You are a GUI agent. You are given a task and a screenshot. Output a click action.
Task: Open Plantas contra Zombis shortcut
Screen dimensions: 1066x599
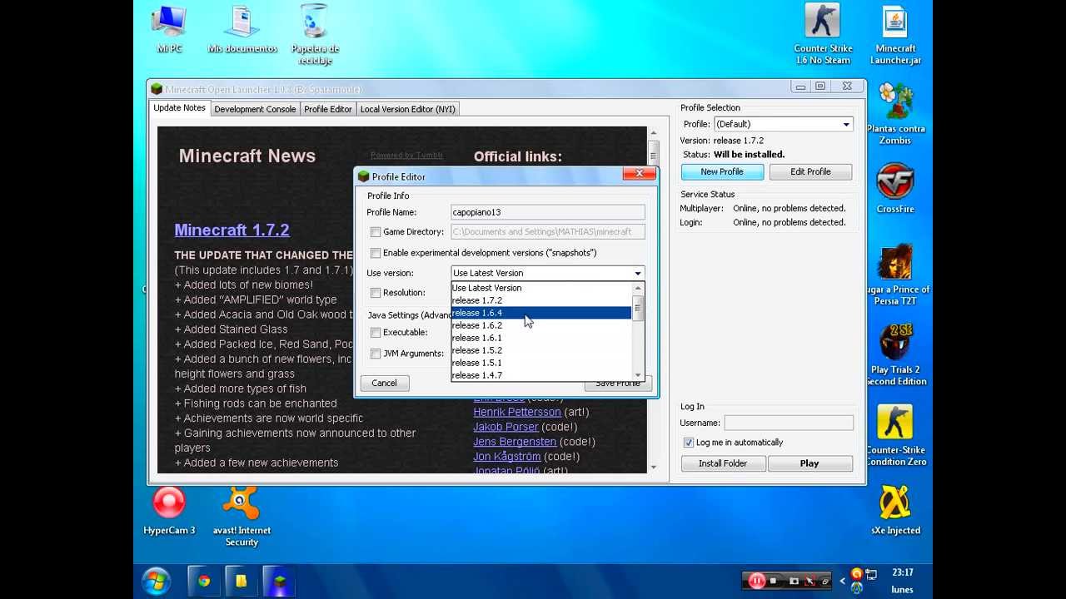tap(895, 113)
